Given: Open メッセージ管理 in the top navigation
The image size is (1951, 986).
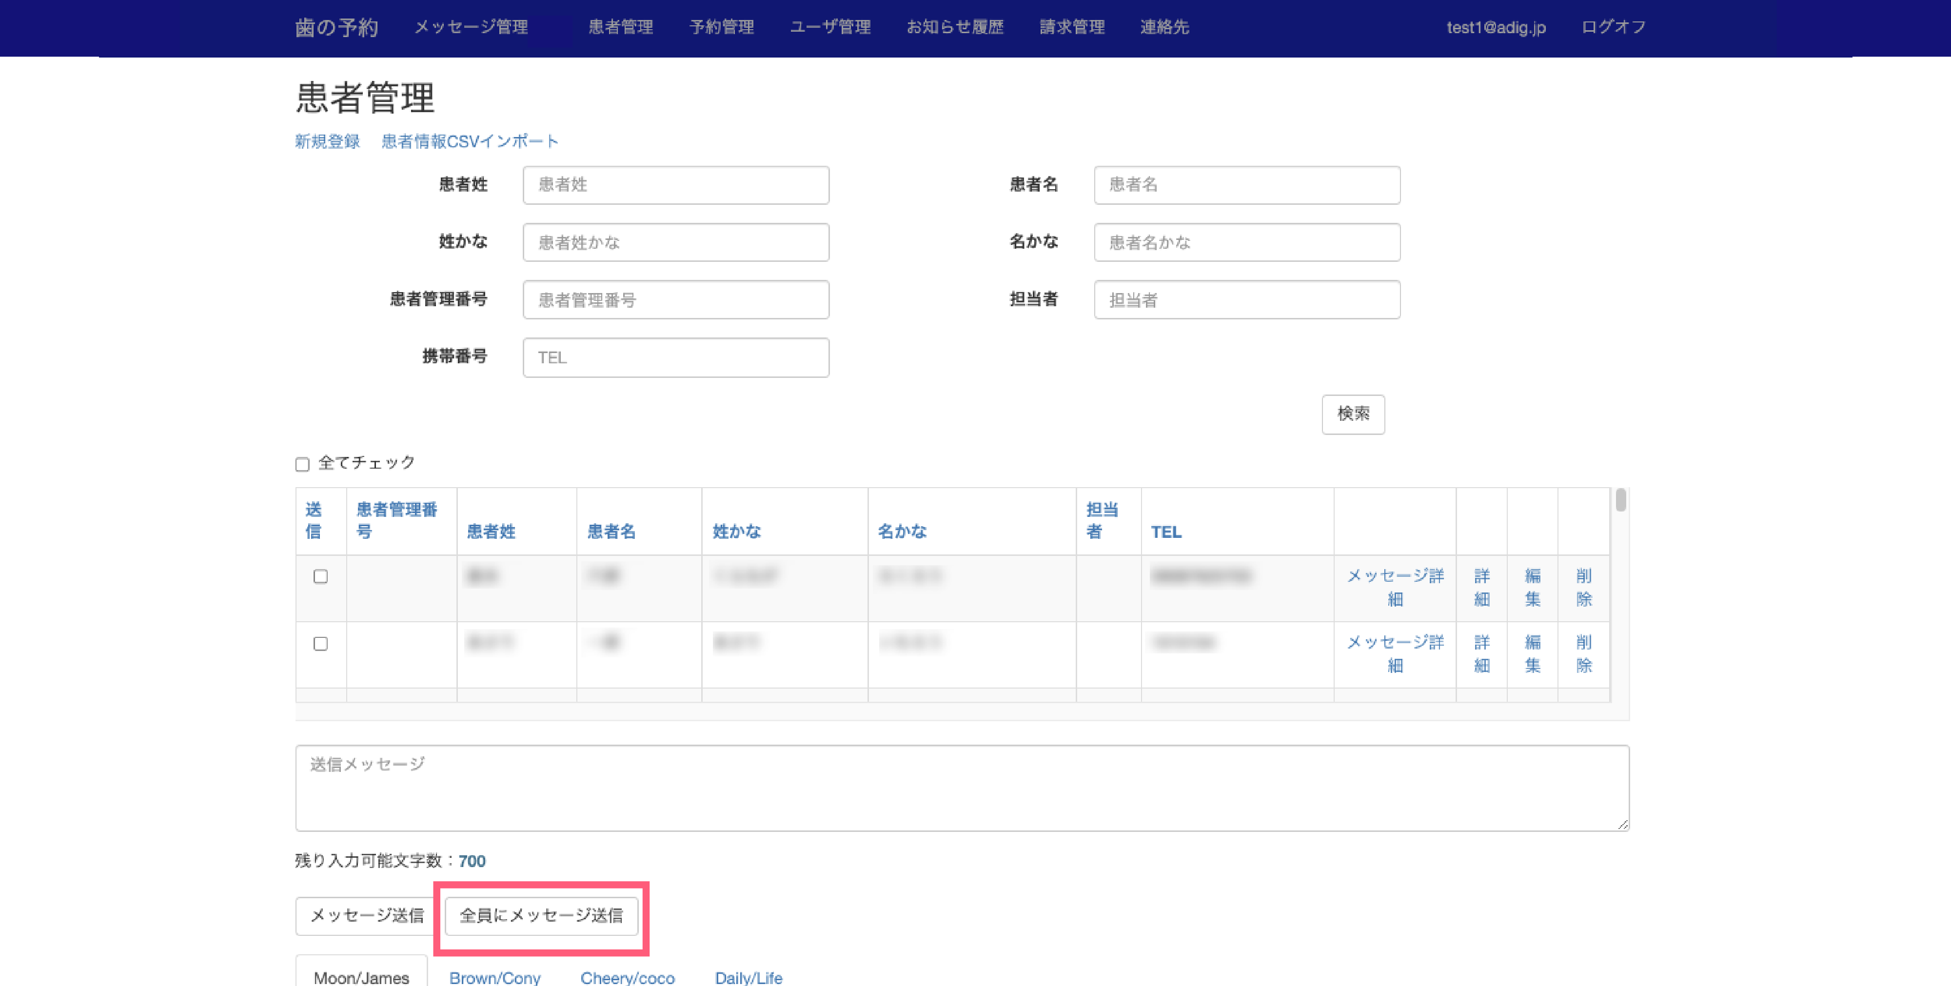Looking at the screenshot, I should (471, 27).
